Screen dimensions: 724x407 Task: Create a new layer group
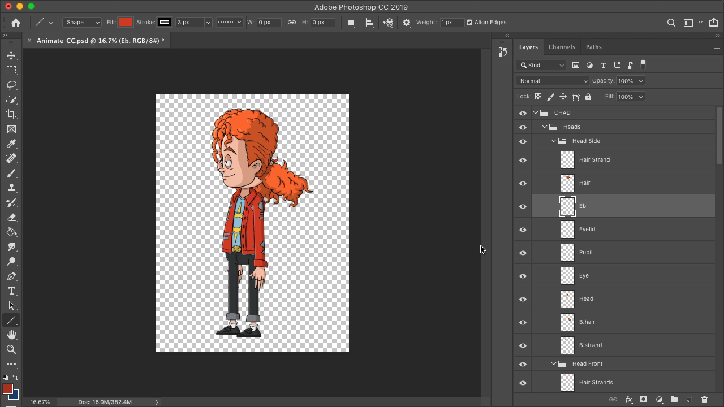(674, 400)
